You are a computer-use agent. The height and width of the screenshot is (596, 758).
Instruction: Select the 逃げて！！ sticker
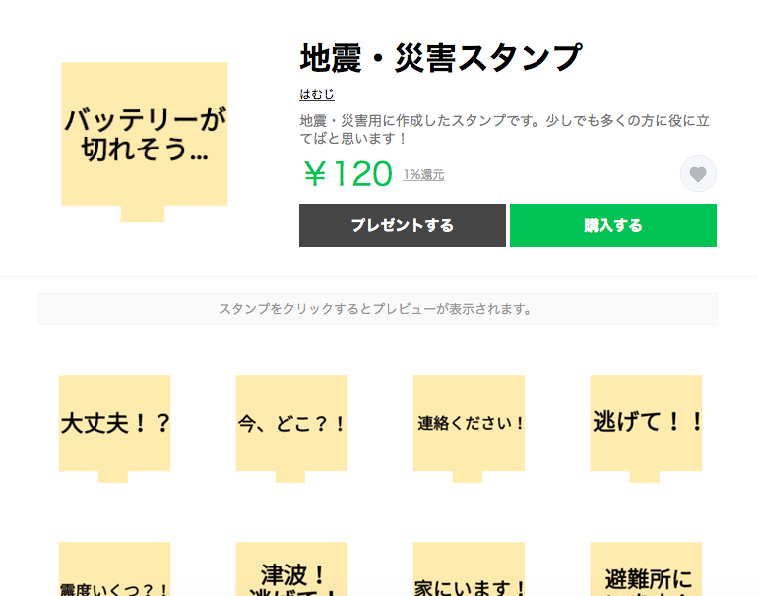[x=646, y=423]
